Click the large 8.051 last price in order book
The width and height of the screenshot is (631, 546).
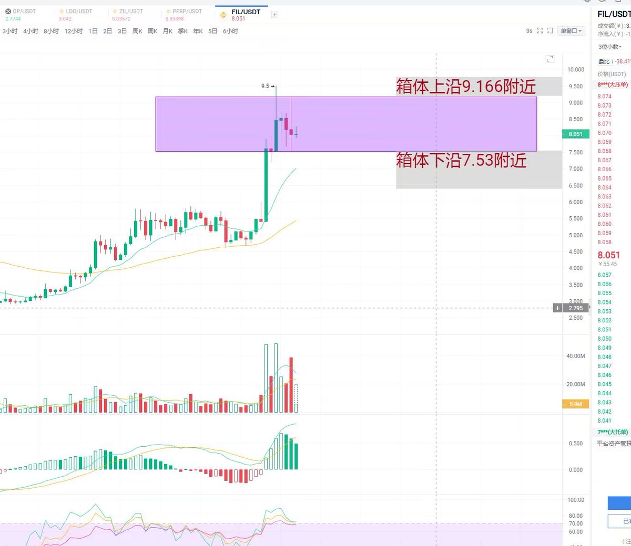609,255
